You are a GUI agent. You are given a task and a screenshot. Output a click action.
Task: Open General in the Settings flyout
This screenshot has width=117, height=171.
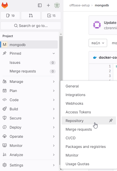pyautogui.click(x=89, y=86)
